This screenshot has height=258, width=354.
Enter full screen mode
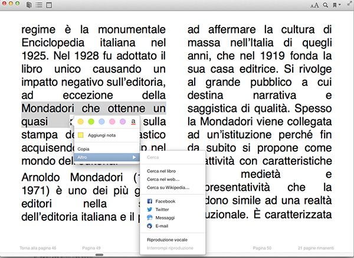[349, 4]
